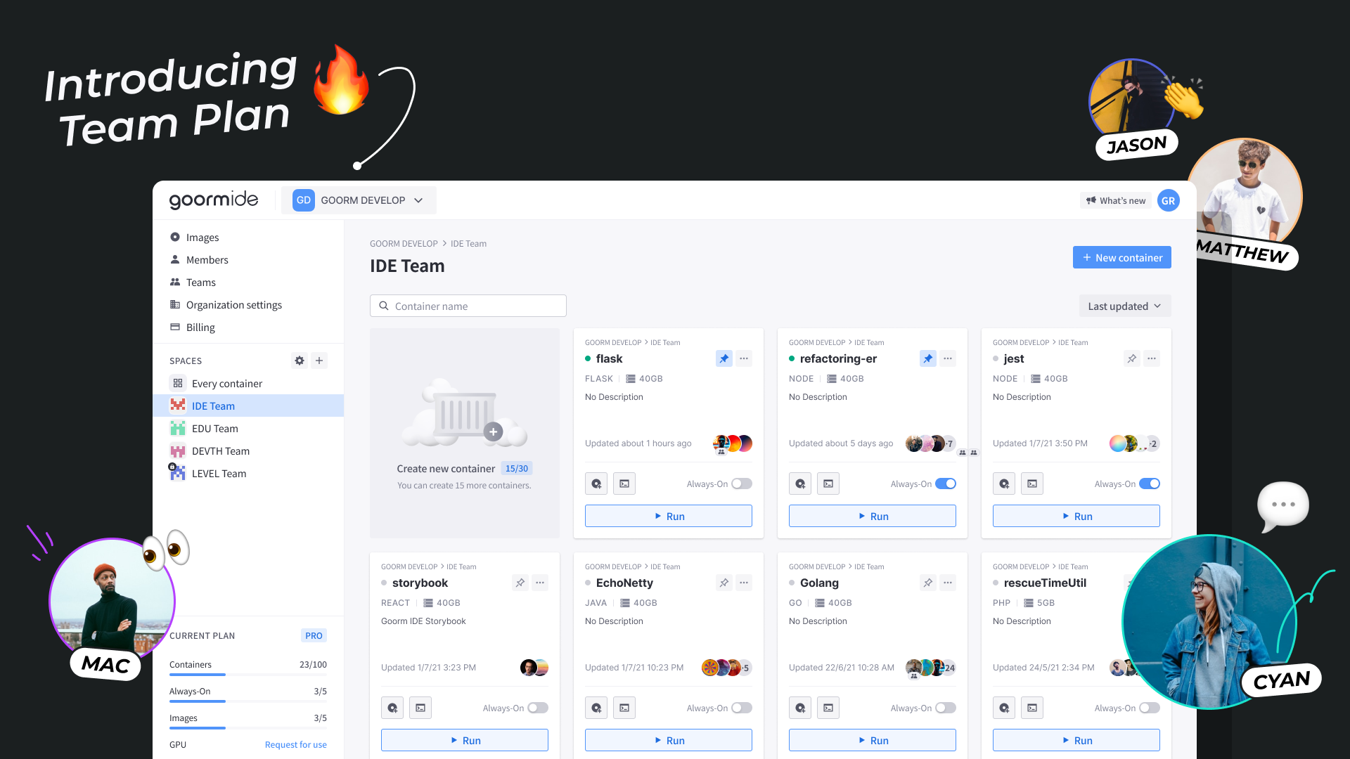Screen dimensions: 1350x759
Task: Open Golang terminal icon
Action: pyautogui.click(x=828, y=708)
